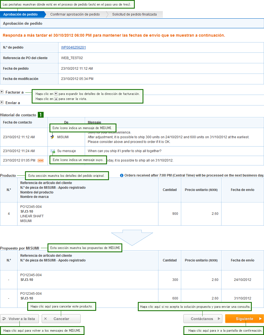Expand the Facturar a billing section
Viewport: 264px width, 335px height.
click(2, 92)
